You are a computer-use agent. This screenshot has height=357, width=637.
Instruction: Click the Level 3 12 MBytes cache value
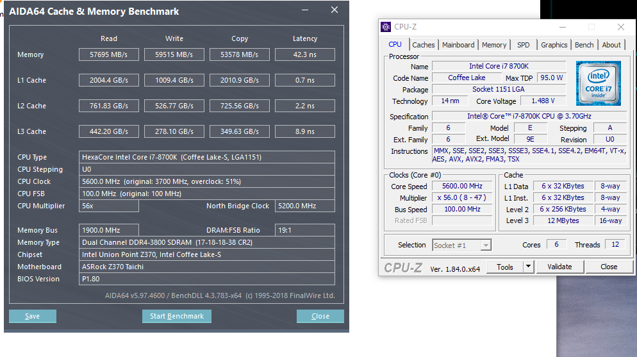click(x=563, y=220)
